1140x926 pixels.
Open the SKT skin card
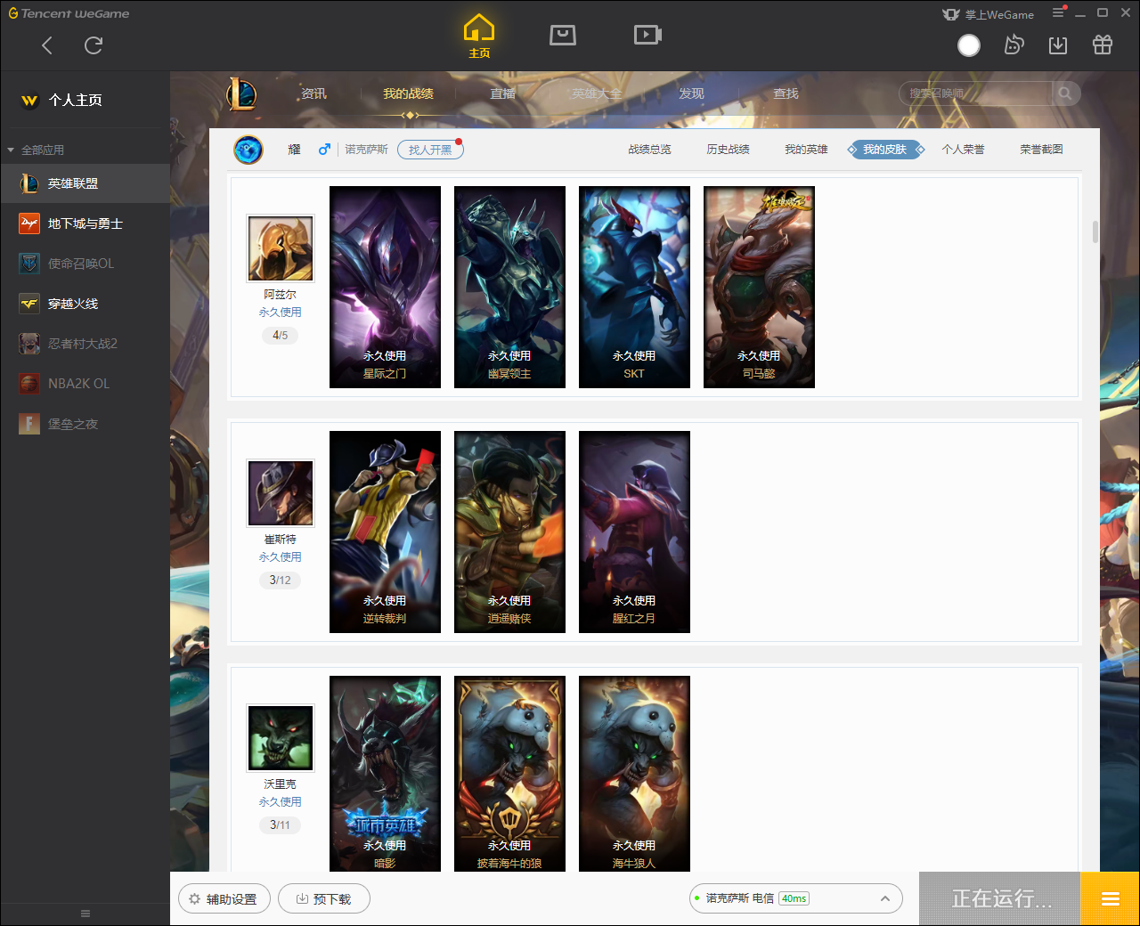tap(634, 287)
